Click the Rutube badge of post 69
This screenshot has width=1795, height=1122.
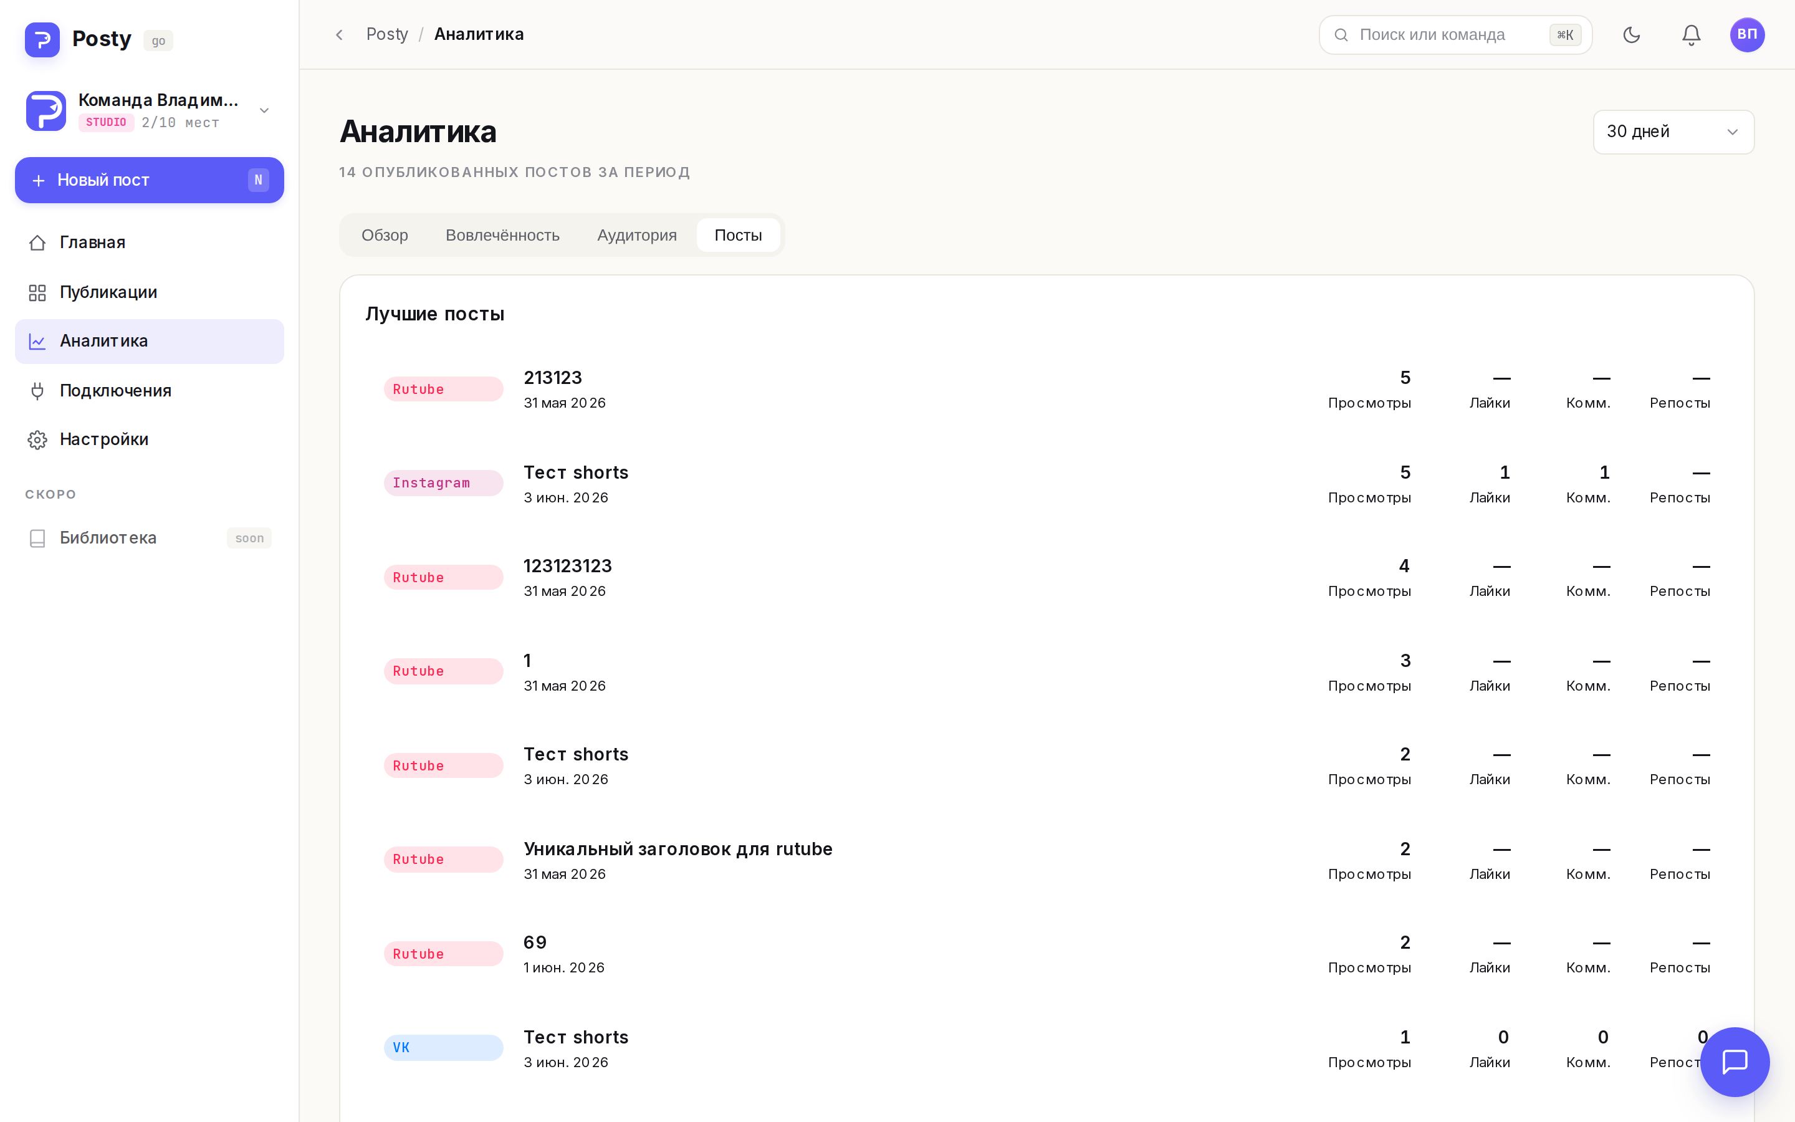click(444, 954)
